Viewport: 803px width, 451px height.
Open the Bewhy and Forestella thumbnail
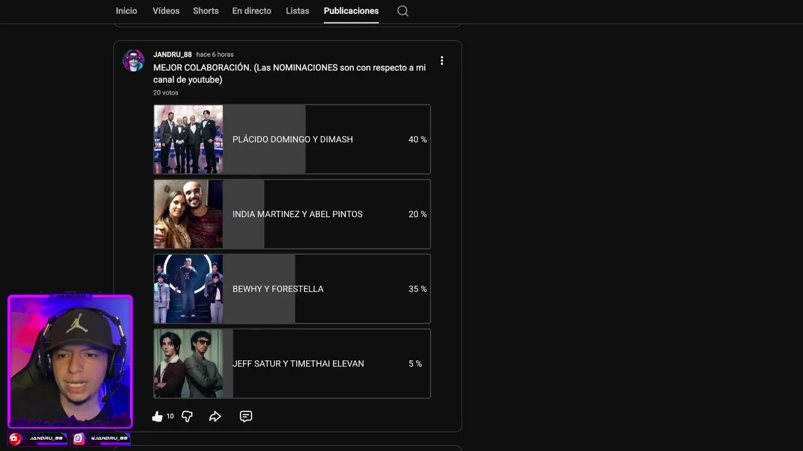[188, 289]
